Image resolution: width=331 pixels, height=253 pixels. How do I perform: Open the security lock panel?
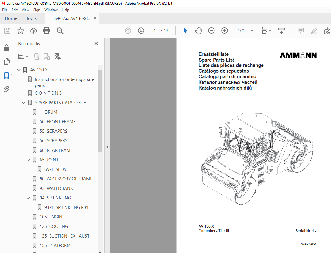(7, 48)
